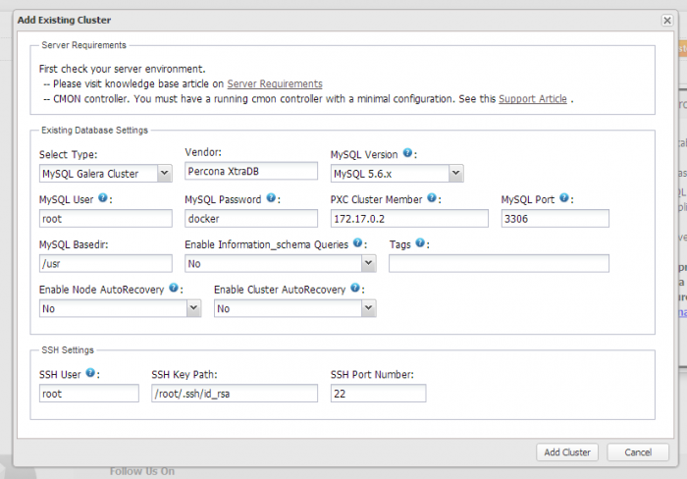Follow the Support Article link
This screenshot has width=687, height=479.
click(533, 99)
